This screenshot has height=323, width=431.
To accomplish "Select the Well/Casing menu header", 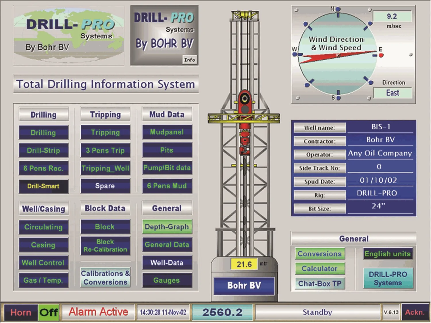I will (x=43, y=209).
